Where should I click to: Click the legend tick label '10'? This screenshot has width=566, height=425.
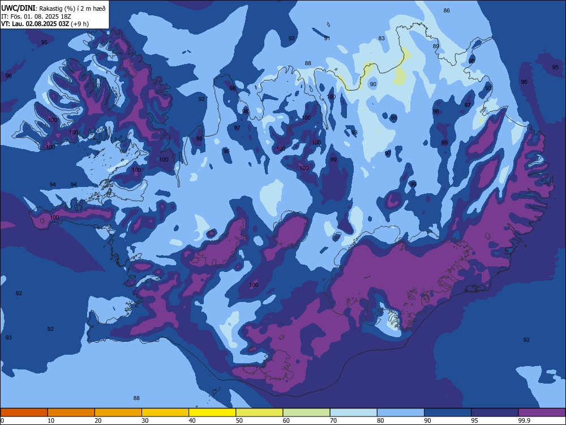(x=51, y=420)
